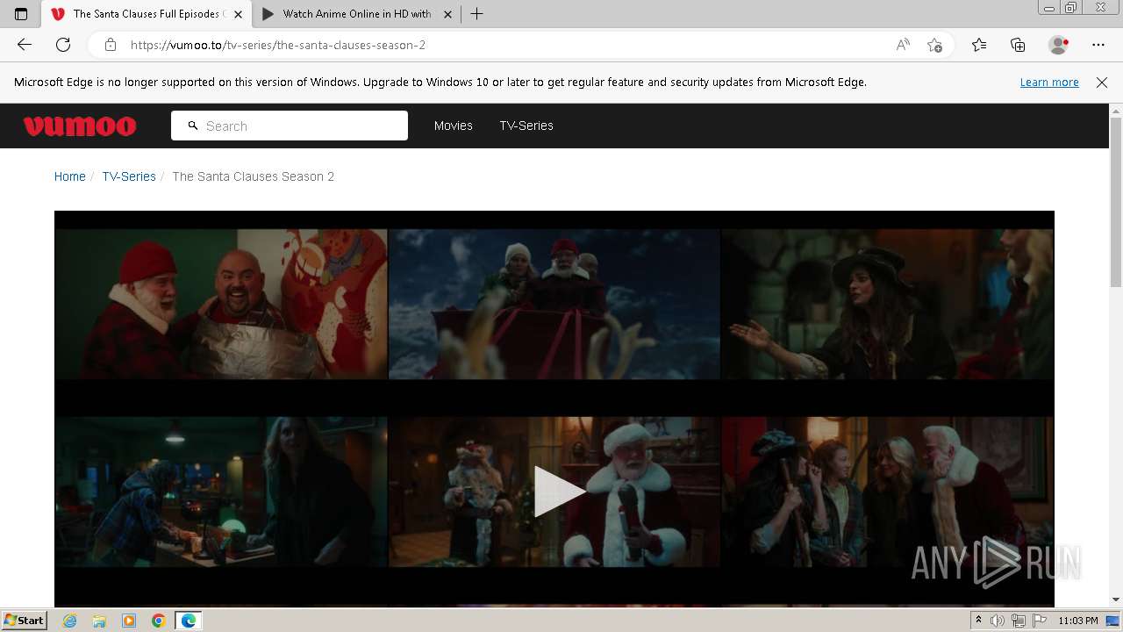This screenshot has height=632, width=1123.
Task: Refresh the current page
Action: (63, 45)
